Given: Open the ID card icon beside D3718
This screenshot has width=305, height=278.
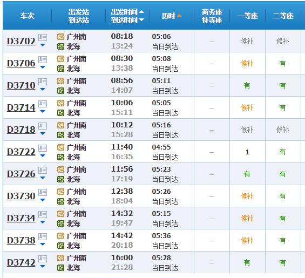Looking at the screenshot, I should [43, 126].
